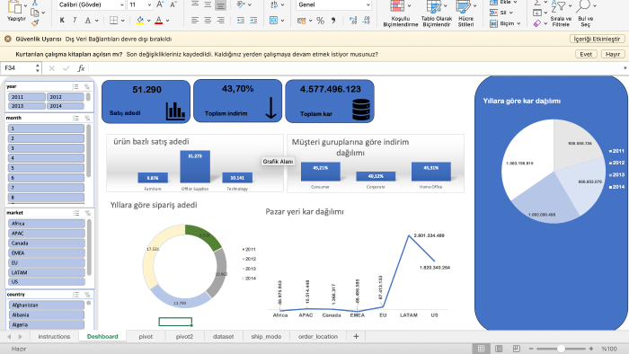Open the font size dropdown

tap(149, 4)
